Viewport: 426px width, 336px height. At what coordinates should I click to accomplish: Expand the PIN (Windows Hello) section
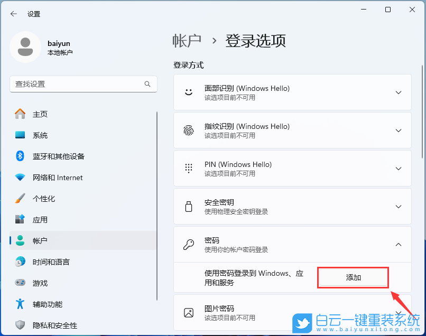pos(398,168)
